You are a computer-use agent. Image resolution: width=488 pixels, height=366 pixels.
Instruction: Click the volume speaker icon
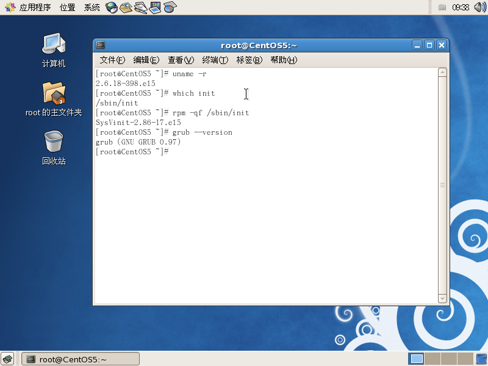point(479,7)
